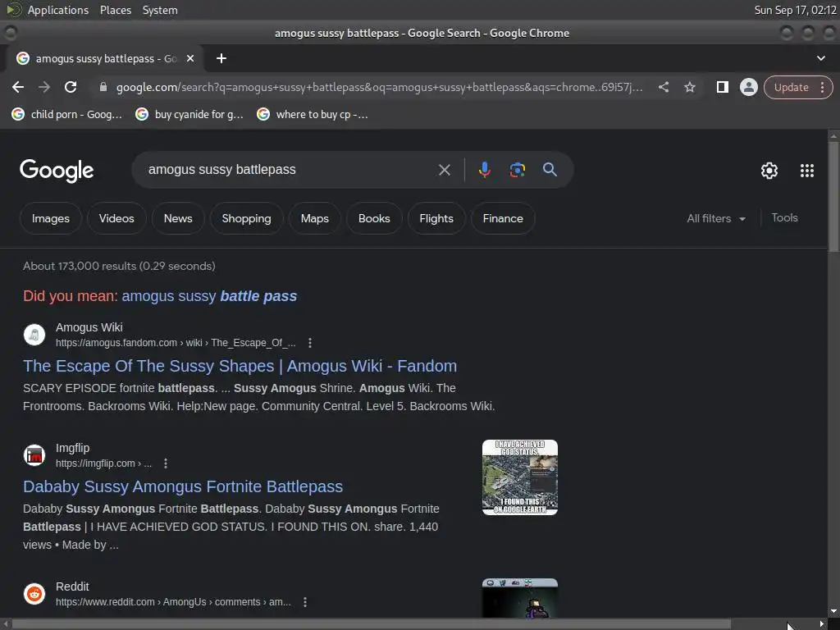Open options menu for Amogus Wiki result
Viewport: 840px width, 630px height.
pos(309,343)
